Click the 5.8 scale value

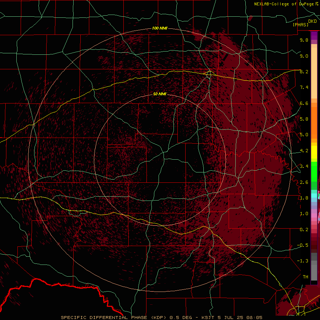click(304, 119)
